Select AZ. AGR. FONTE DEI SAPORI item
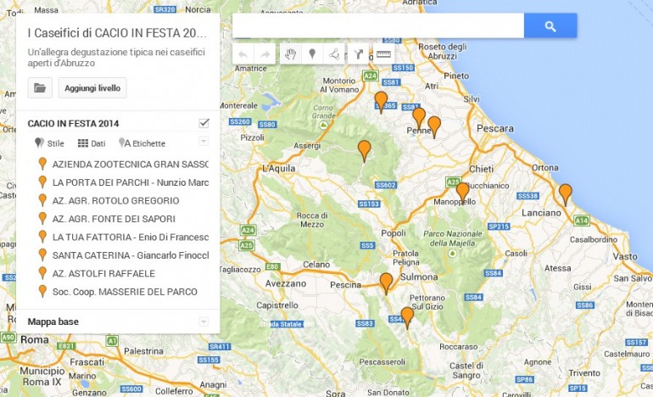The height and width of the screenshot is (397, 653). point(114,219)
